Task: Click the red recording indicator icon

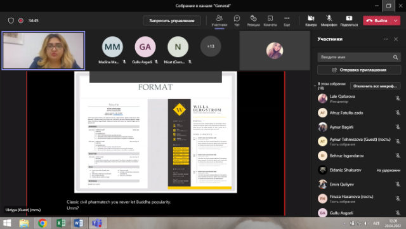Action: click(x=21, y=20)
